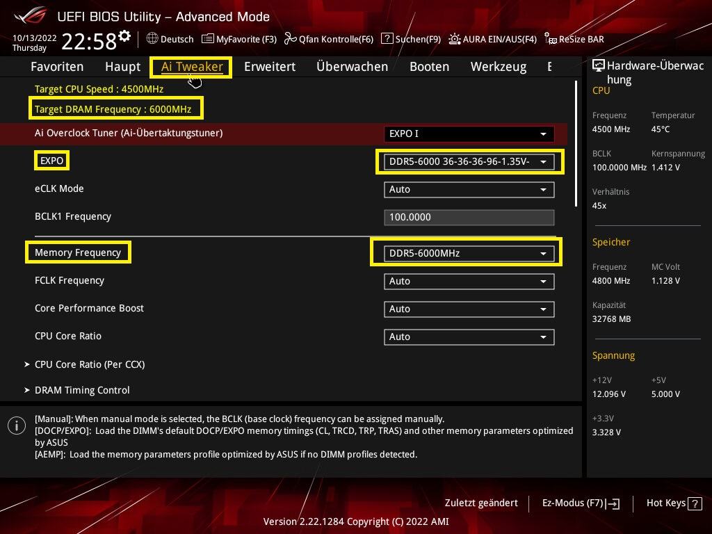This screenshot has height=534, width=712.
Task: Click the +12V 12.096 V reading
Action: tap(609, 394)
